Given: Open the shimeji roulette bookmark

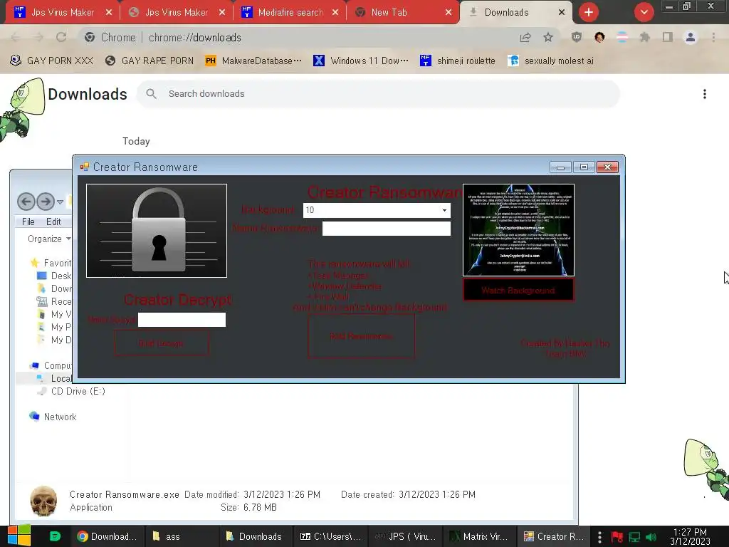Looking at the screenshot, I should click(x=458, y=61).
